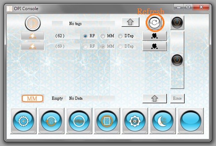Select RF radio on row (62)

(x=85, y=36)
